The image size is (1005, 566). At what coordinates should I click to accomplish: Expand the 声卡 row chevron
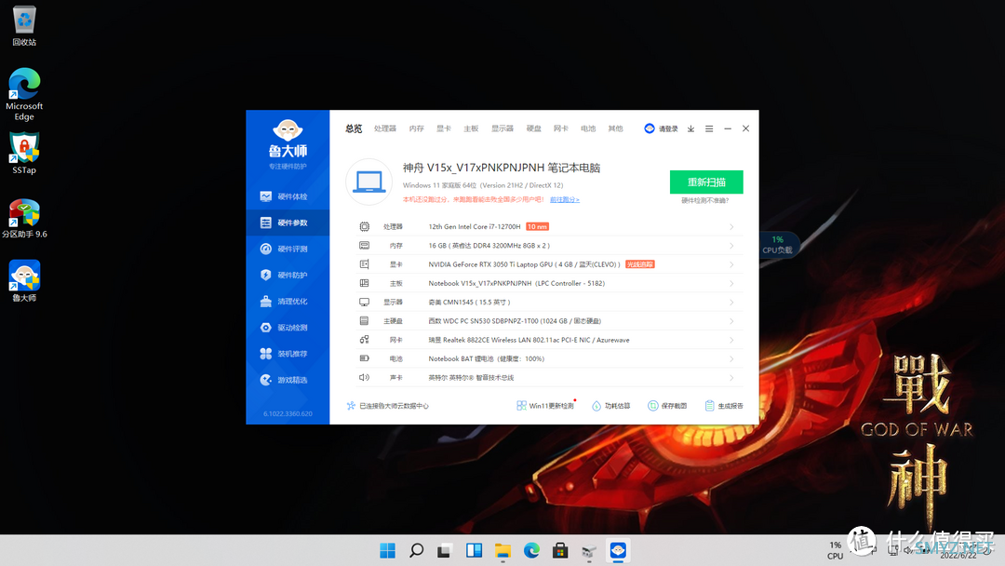coord(730,378)
